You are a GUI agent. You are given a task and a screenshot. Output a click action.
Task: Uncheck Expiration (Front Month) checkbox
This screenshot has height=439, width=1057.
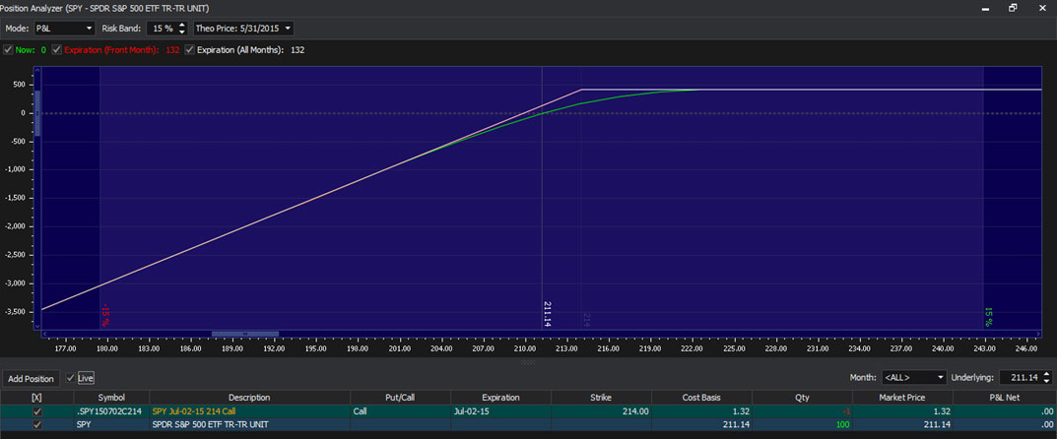click(x=56, y=49)
